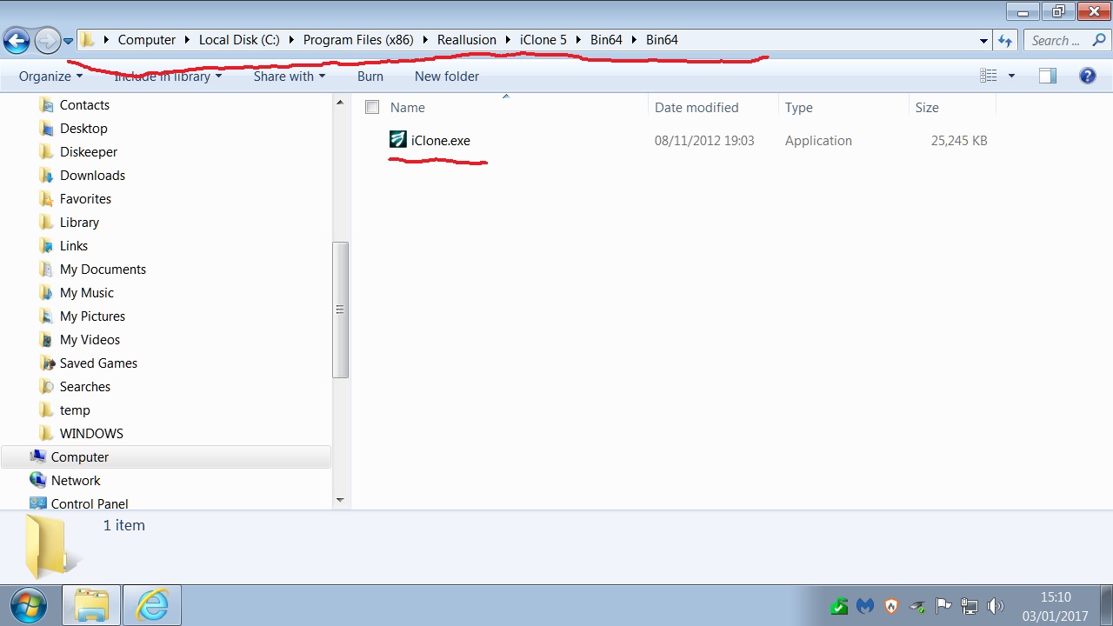Click the Forward navigation arrow
Viewport: 1113px width, 626px height.
(47, 40)
